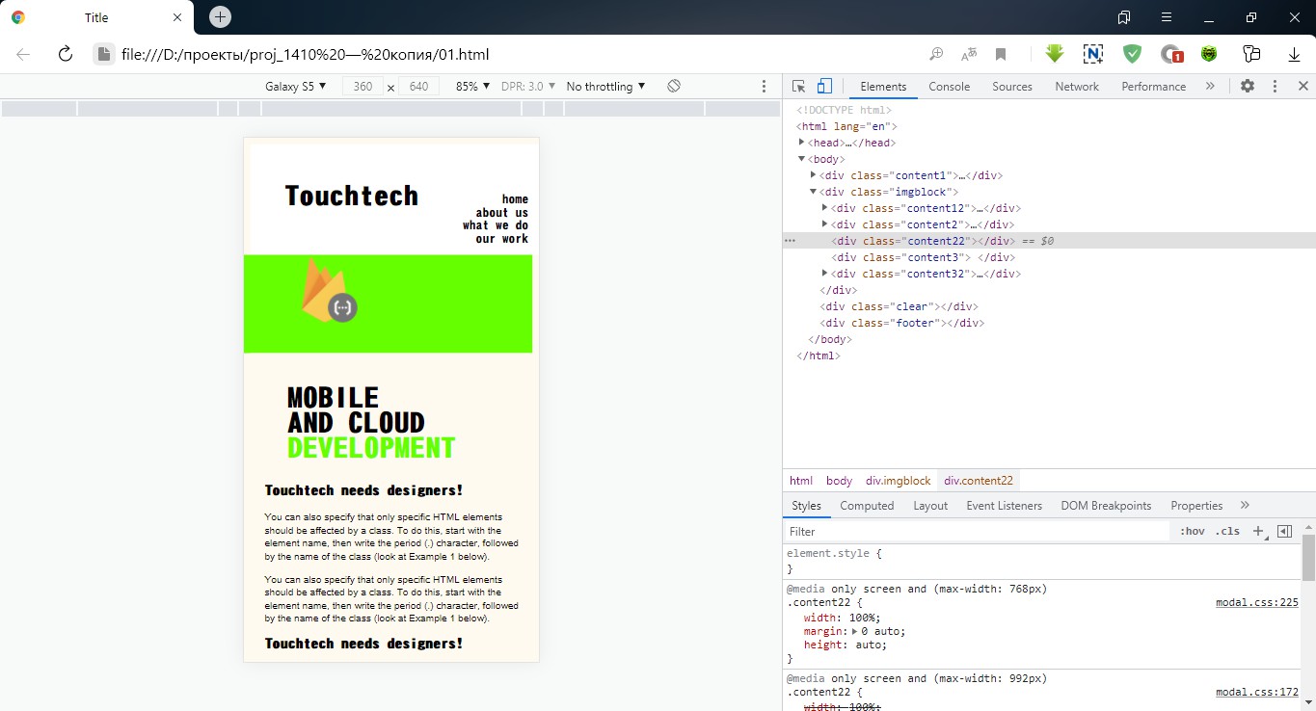
Task: Click the back navigation arrow
Action: (23, 54)
